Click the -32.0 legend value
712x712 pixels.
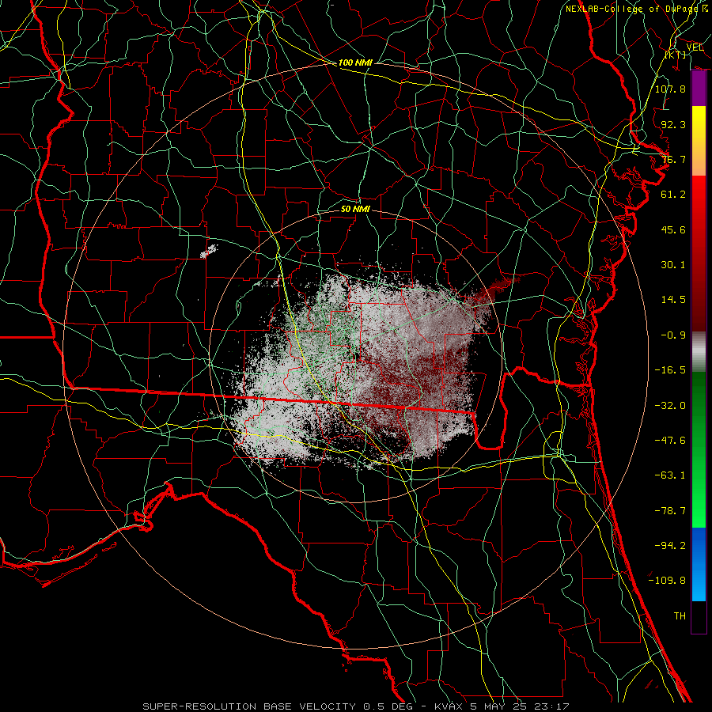point(670,406)
